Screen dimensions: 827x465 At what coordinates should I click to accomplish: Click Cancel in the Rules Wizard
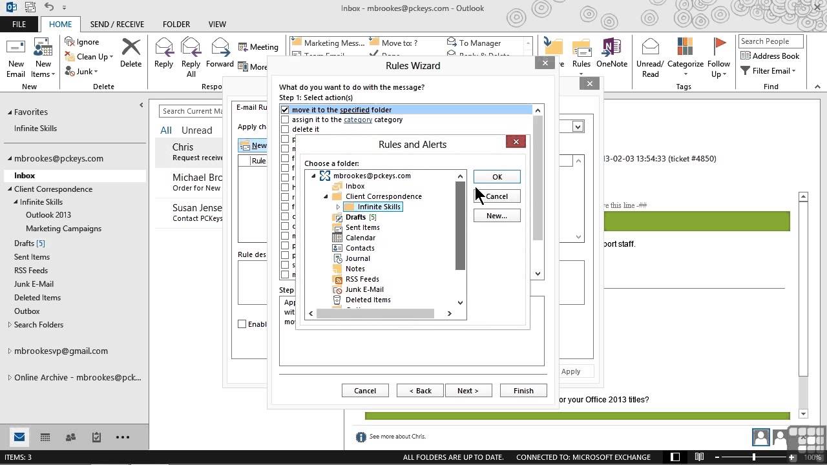click(364, 391)
